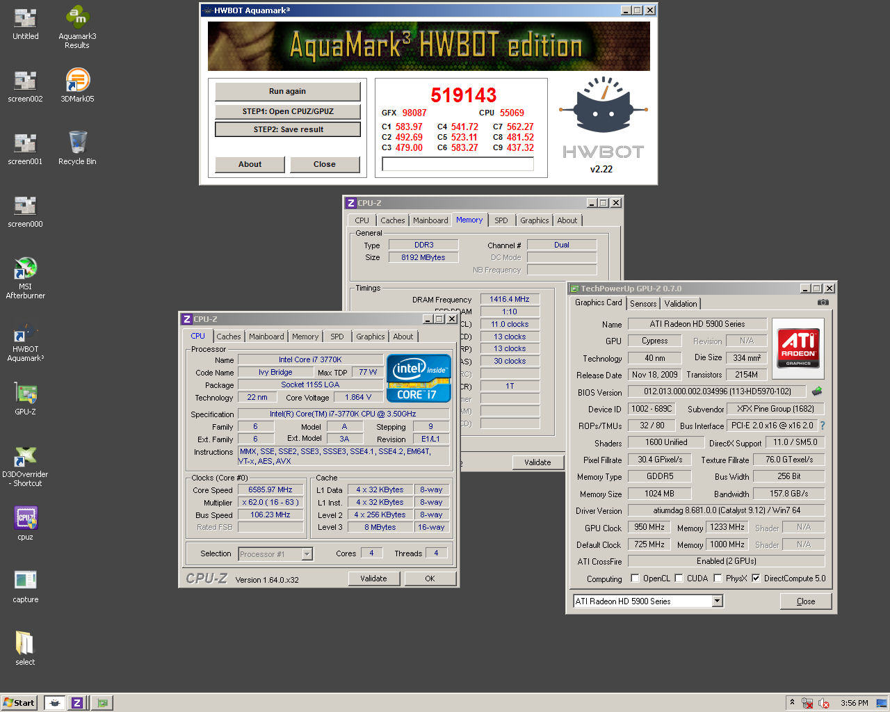Launch HWBOT Aquamark3 desktop shortcut
The width and height of the screenshot is (890, 712).
(x=26, y=341)
